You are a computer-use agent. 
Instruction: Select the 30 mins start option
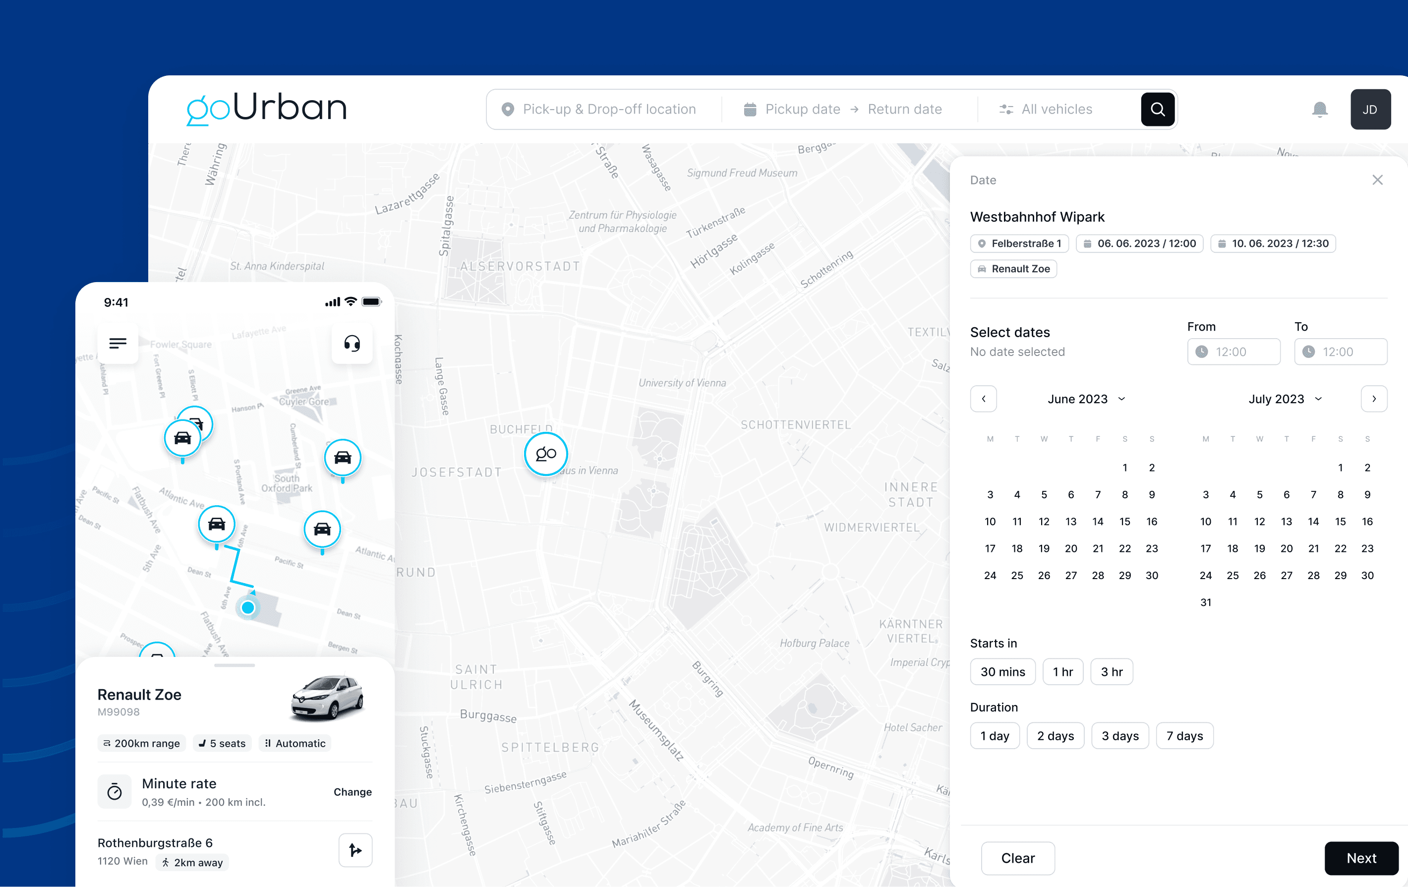pyautogui.click(x=1002, y=672)
